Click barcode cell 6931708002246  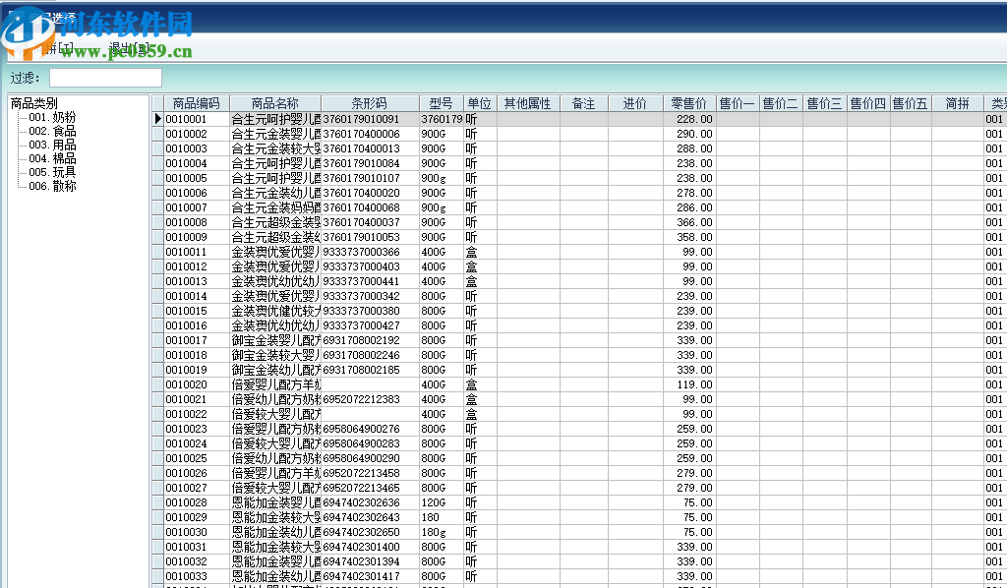pyautogui.click(x=370, y=355)
